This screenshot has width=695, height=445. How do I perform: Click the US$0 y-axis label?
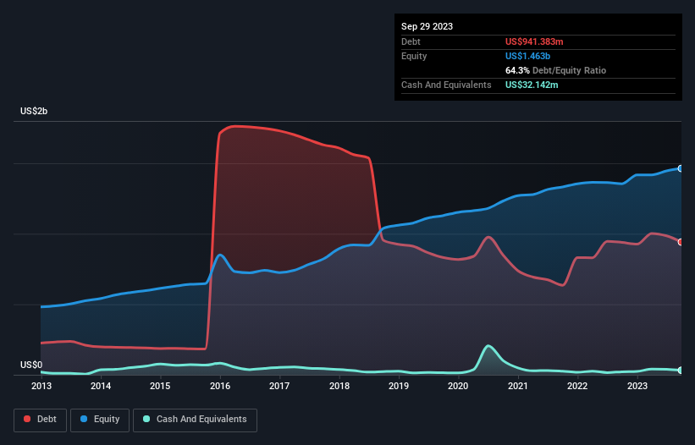(31, 365)
